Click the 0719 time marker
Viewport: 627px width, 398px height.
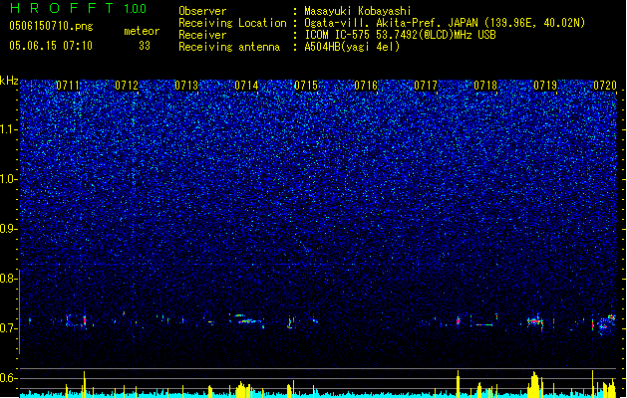point(545,86)
